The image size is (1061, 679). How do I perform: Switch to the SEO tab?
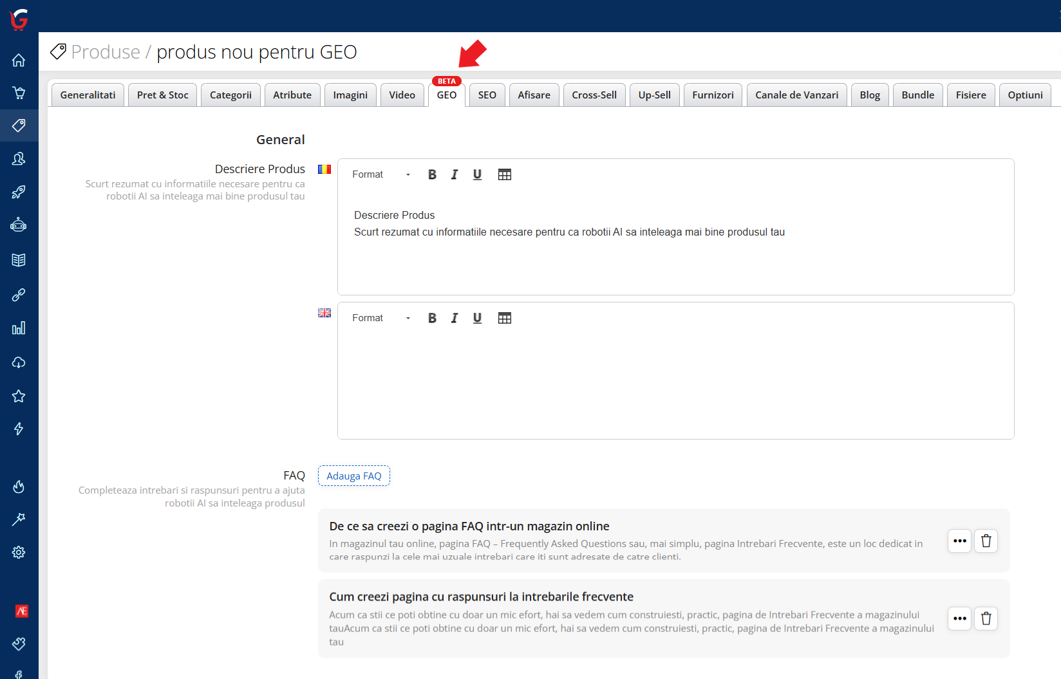tap(487, 95)
